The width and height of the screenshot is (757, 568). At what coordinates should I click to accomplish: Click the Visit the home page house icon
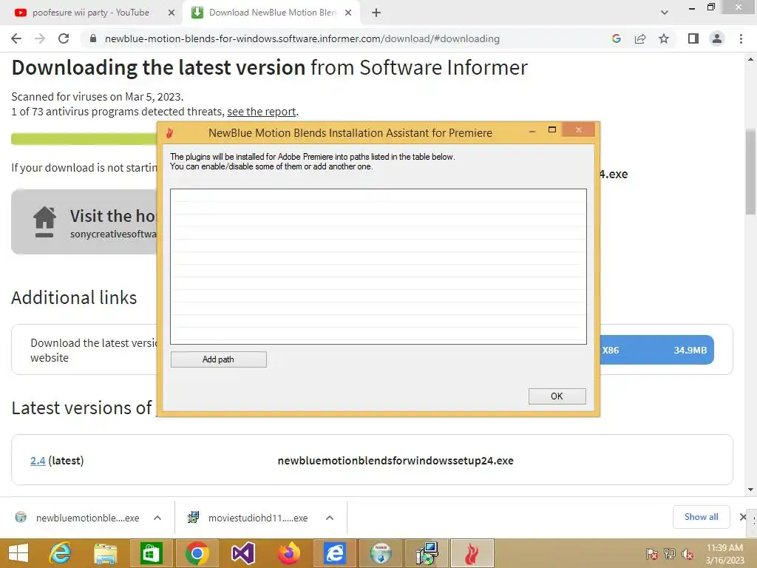point(44,222)
